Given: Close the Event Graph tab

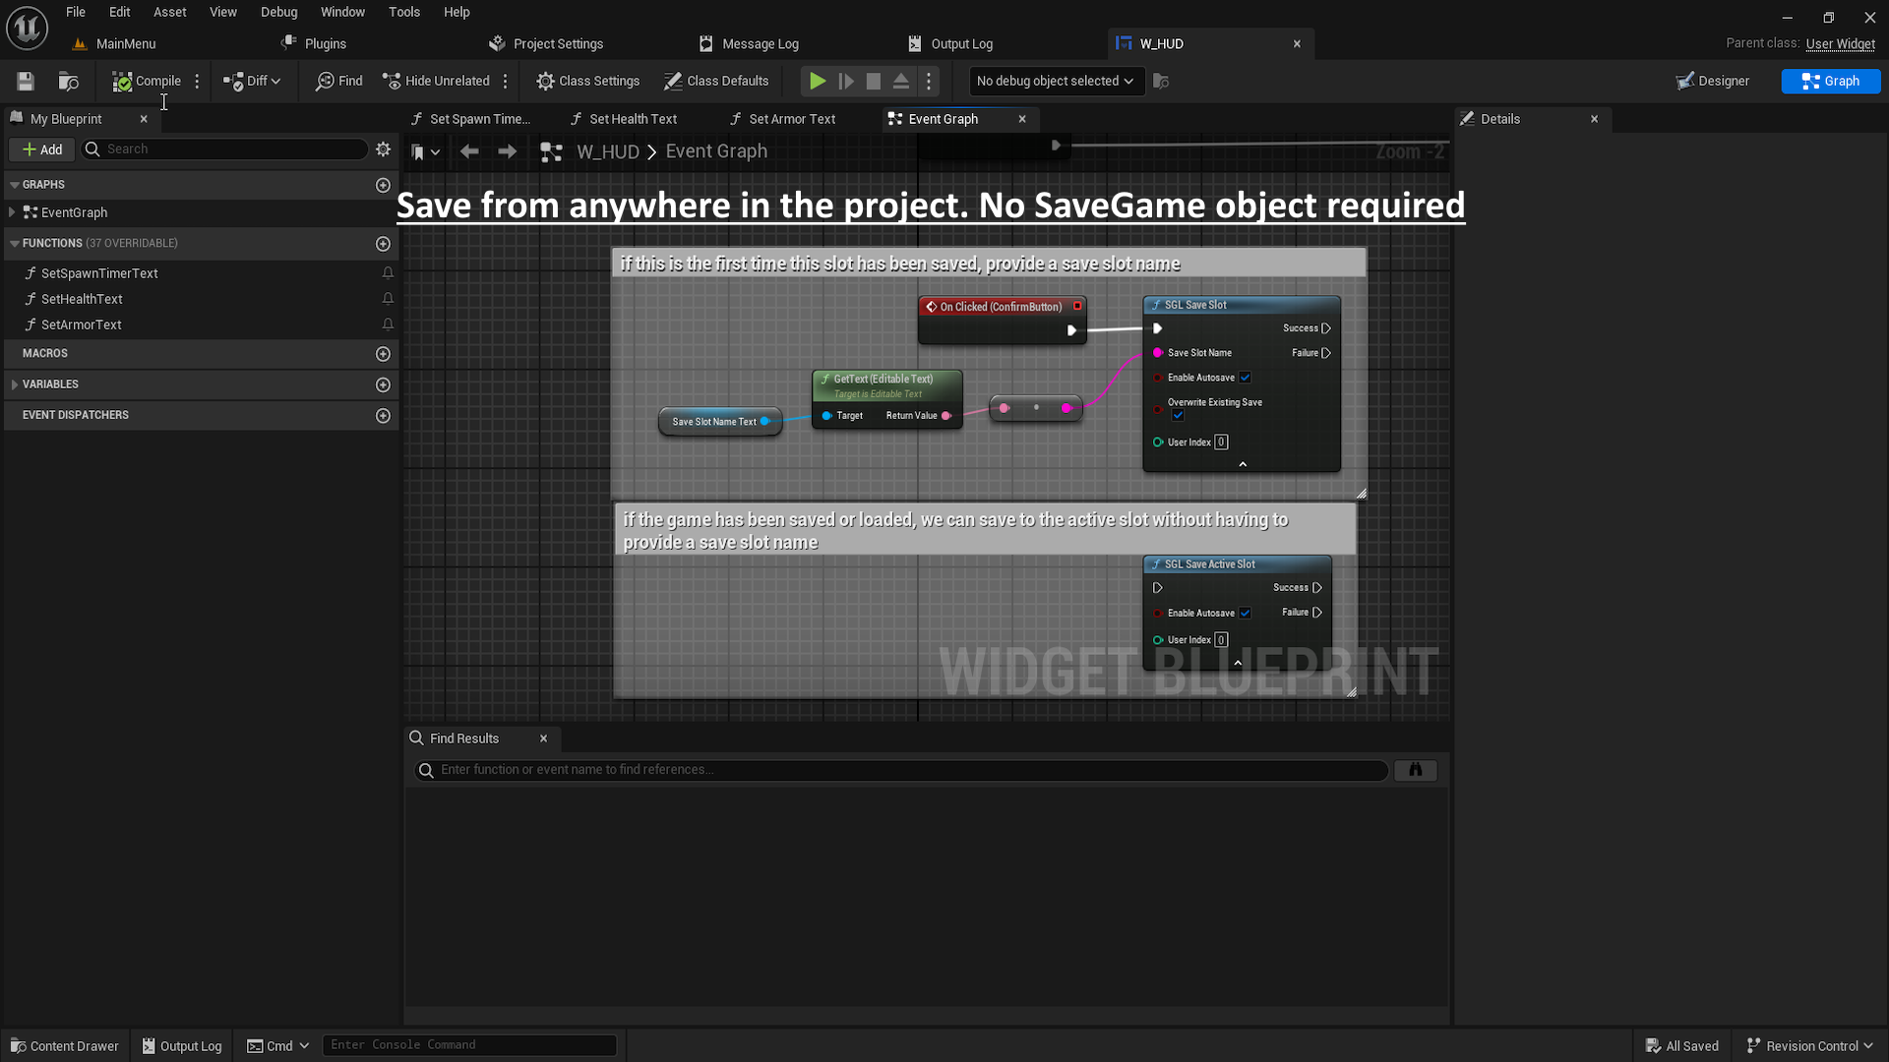Looking at the screenshot, I should (1022, 119).
